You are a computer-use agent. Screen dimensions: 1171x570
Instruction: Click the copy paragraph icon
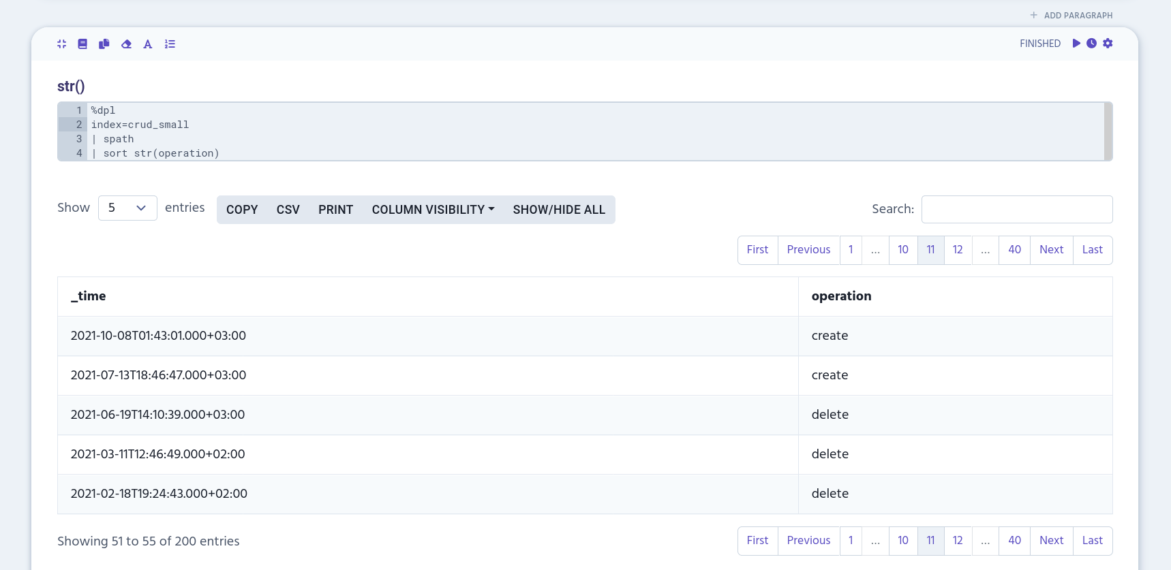tap(104, 44)
